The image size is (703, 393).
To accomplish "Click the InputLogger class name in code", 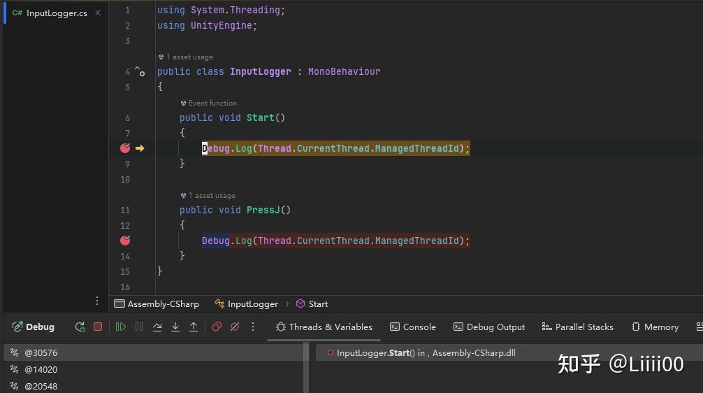I will point(261,72).
